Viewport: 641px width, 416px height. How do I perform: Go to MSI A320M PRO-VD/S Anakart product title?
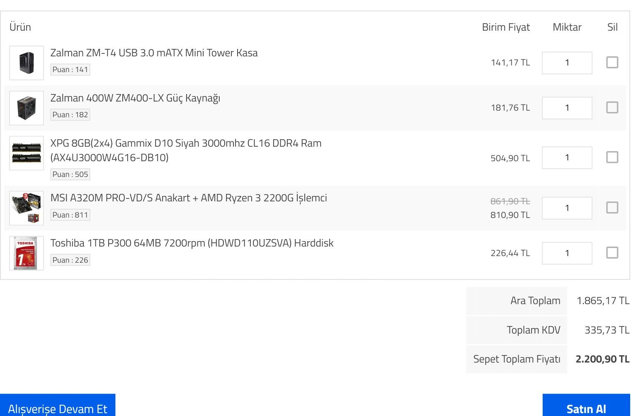point(189,198)
